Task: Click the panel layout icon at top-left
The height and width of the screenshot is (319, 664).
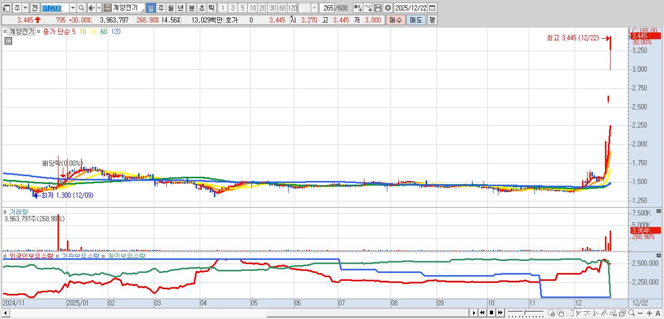Action: [x=6, y=8]
